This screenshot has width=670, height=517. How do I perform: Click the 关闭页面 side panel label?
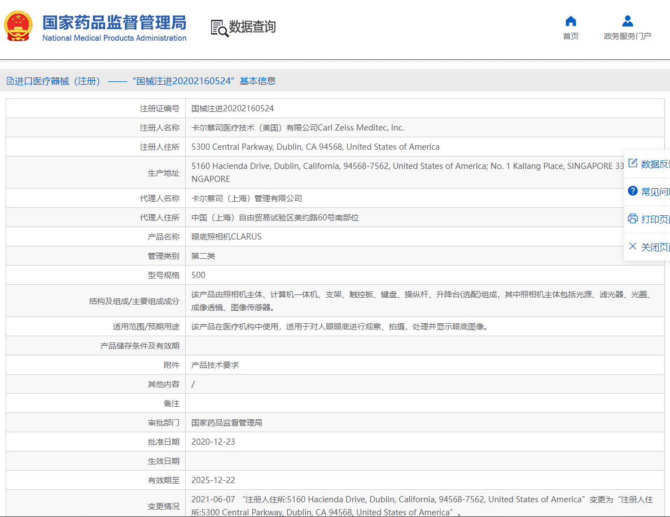tap(655, 247)
